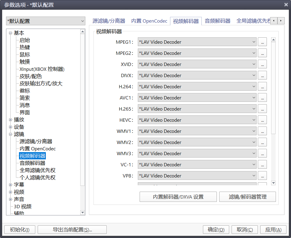Viewport: 291px width, 238px height.
Task: Open the 默认配置 profile dropdown
Action: 46,21
